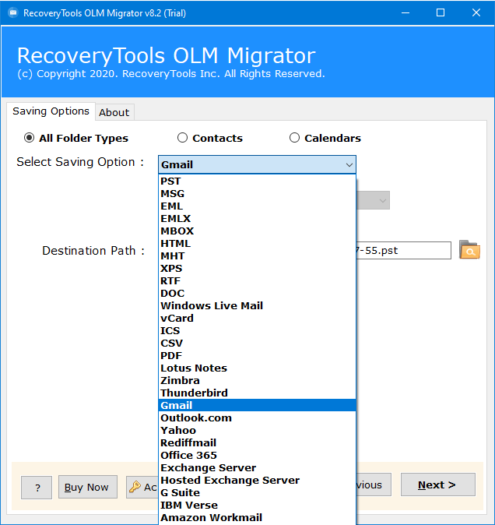495x525 pixels.
Task: Pick Office 365 from the list
Action: 257,455
